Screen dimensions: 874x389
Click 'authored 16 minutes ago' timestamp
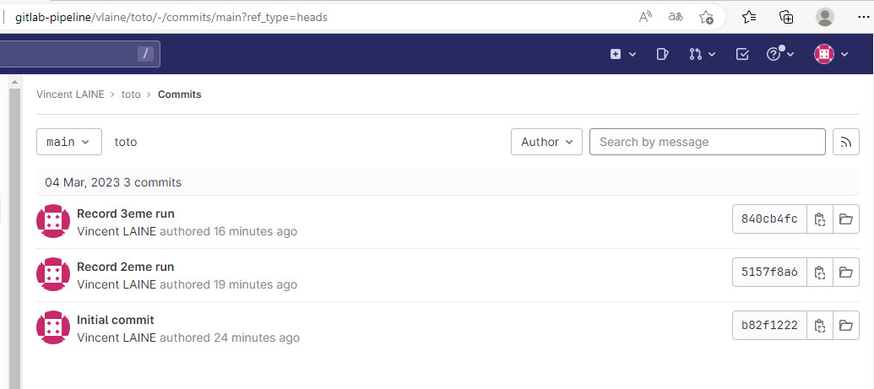pos(229,231)
